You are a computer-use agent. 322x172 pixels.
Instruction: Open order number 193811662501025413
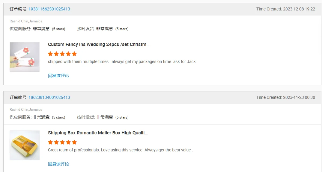pos(49,9)
